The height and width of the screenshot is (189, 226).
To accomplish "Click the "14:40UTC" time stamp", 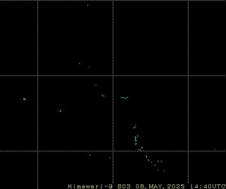I will point(208,186).
